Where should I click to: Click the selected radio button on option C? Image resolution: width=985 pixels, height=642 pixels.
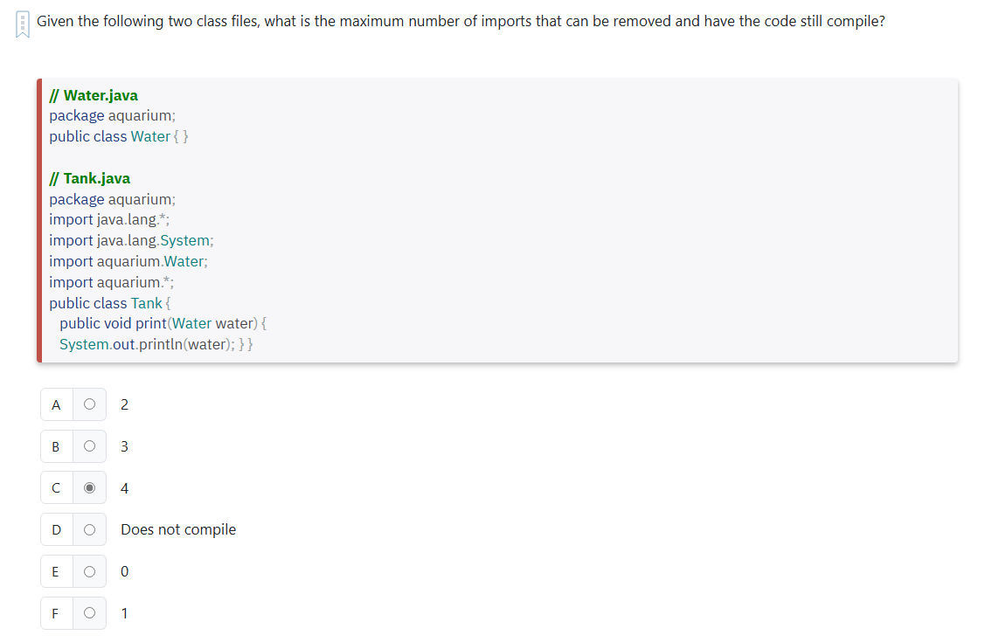88,487
